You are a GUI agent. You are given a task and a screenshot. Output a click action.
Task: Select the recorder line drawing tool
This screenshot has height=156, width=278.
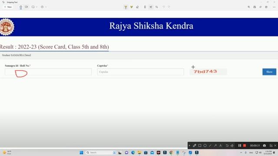coord(210,146)
